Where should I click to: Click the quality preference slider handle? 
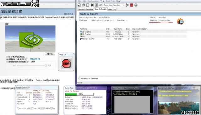46,65
